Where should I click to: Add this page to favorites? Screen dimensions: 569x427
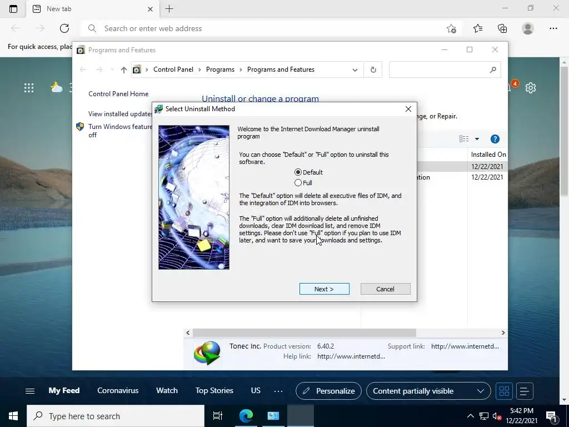pos(451,28)
